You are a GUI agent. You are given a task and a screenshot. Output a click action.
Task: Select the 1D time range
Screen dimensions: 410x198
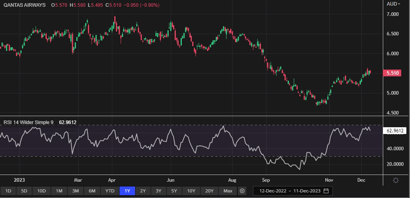click(8, 191)
